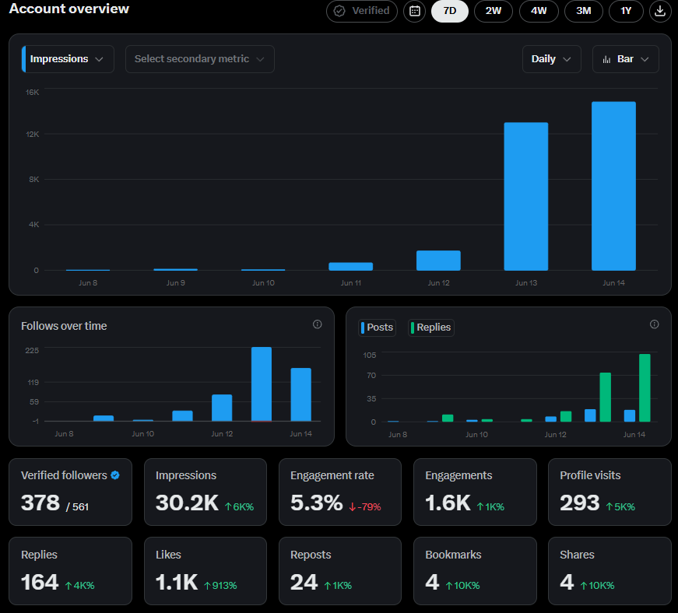678x613 pixels.
Task: Open the calendar date range picker
Action: click(x=414, y=11)
